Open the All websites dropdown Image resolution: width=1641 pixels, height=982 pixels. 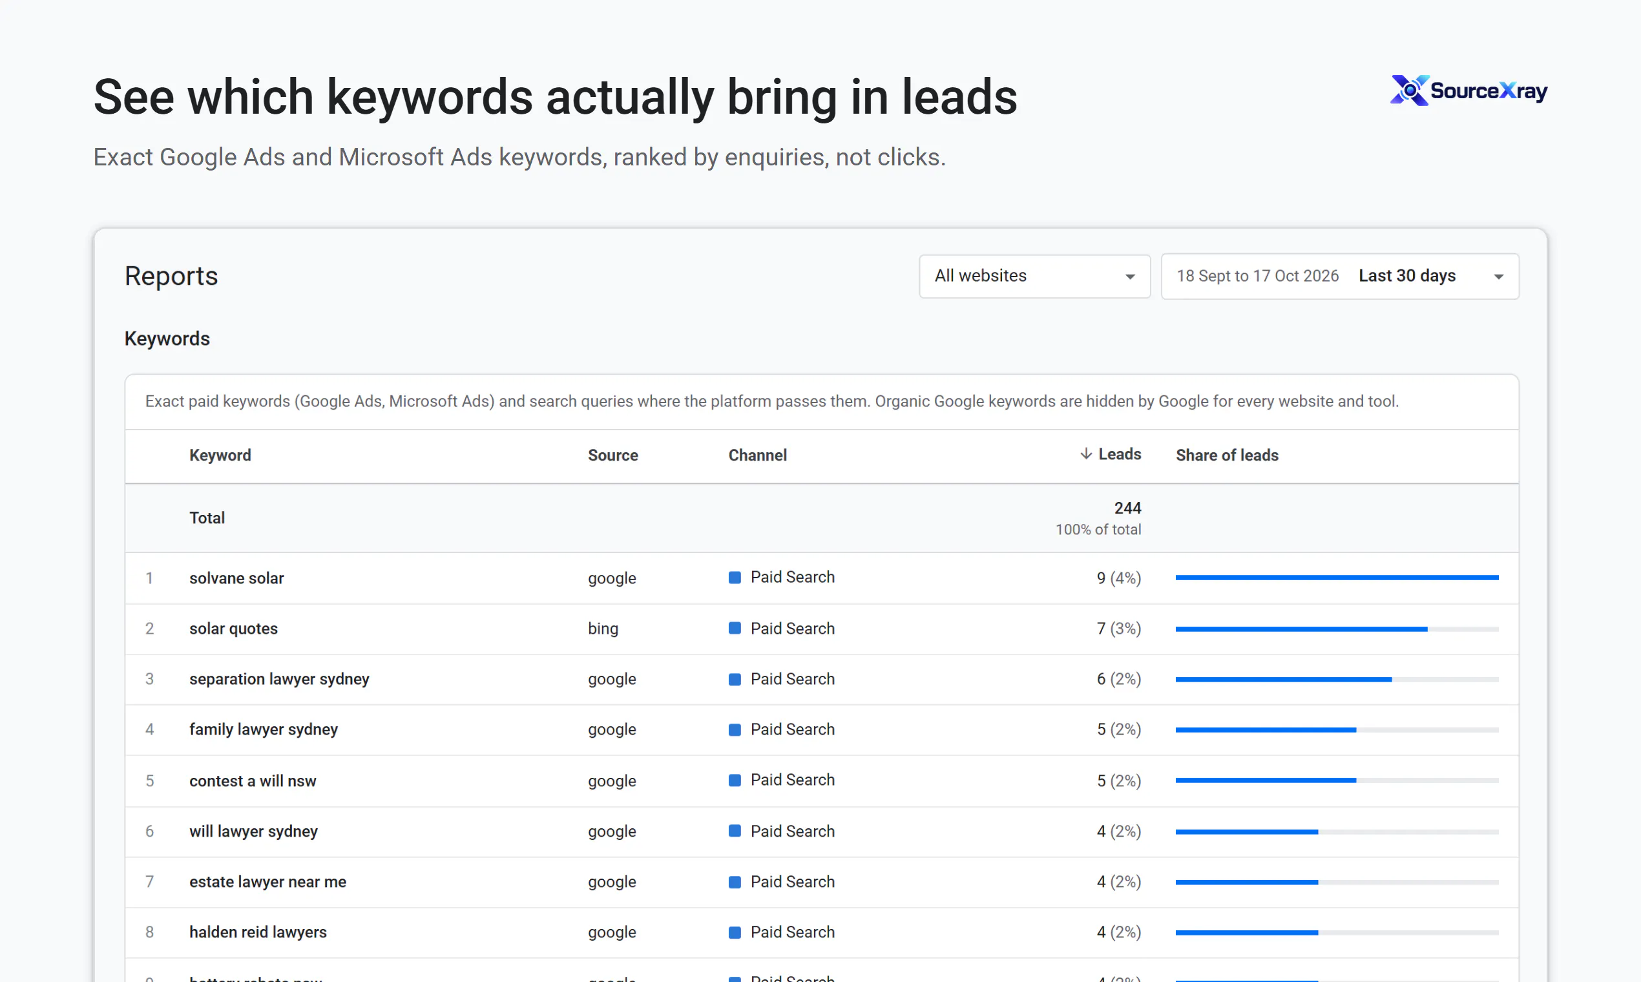click(x=1034, y=276)
